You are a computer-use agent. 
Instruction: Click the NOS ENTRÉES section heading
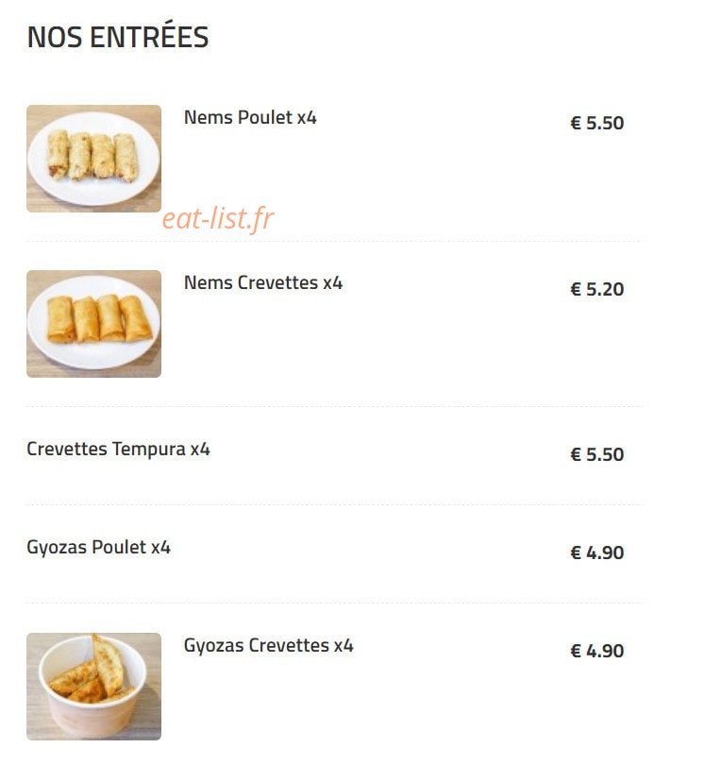(x=118, y=36)
